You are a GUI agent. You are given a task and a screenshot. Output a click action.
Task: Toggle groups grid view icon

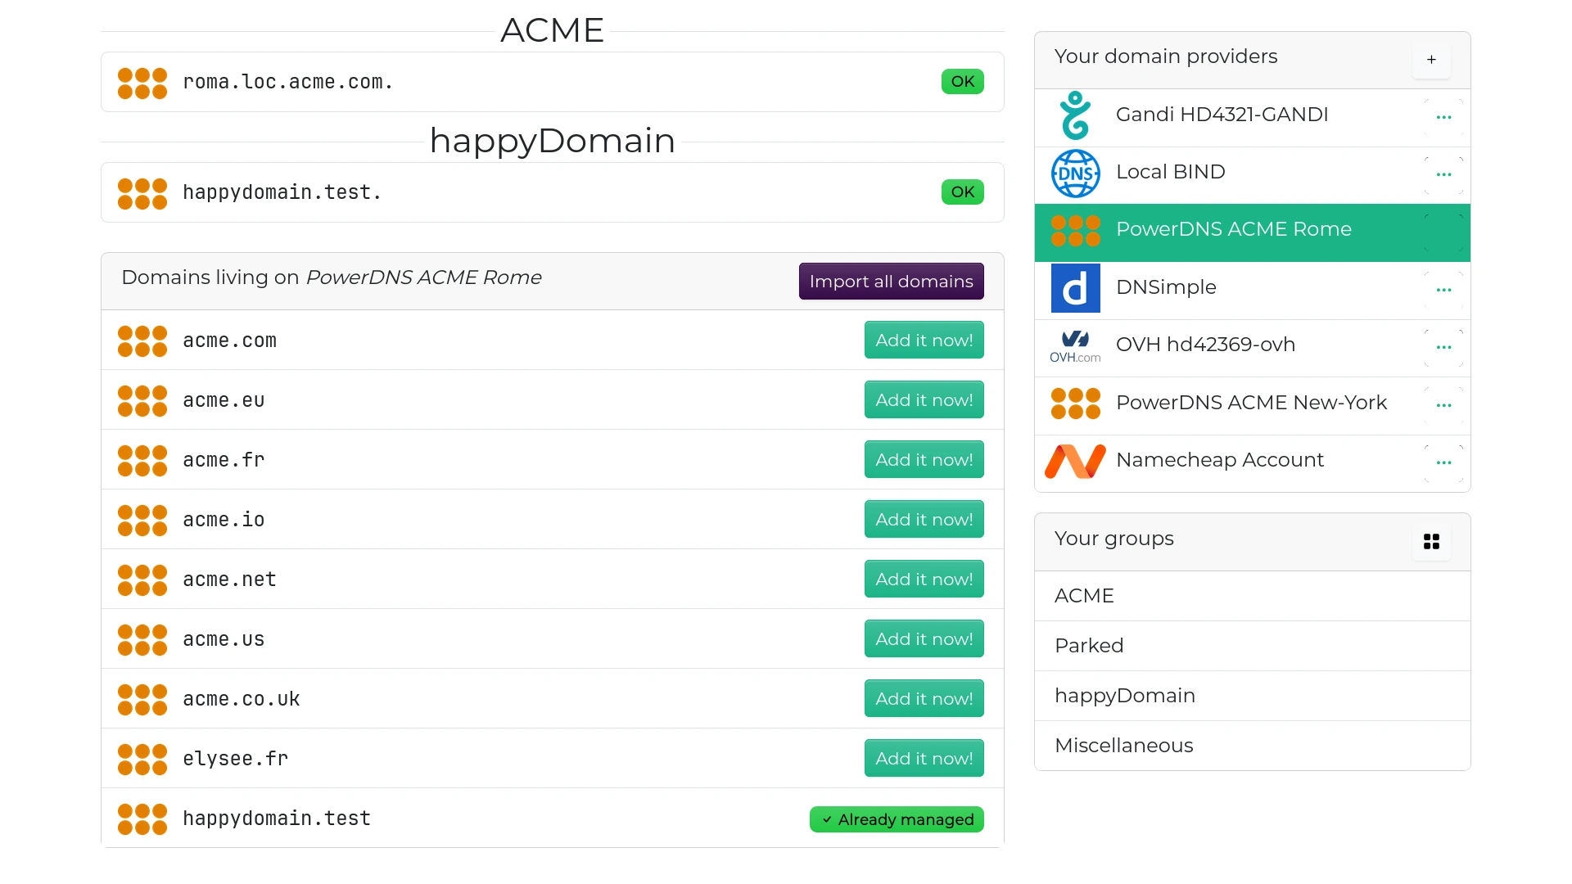pos(1430,542)
